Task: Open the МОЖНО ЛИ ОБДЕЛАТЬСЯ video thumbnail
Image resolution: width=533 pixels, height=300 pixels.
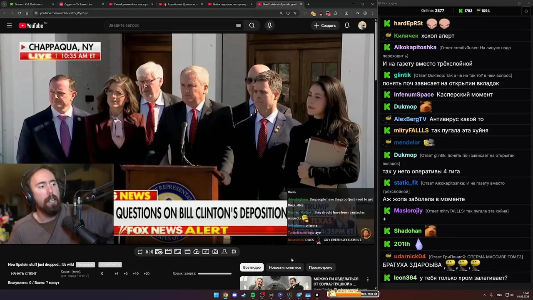Action: pos(275,283)
